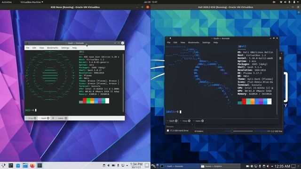The image size is (301, 169).
Task: Open VirtualBox Machine dropdown in top bar
Action: pyautogui.click(x=32, y=2)
